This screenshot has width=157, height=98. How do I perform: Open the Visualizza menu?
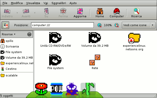click(33, 3)
